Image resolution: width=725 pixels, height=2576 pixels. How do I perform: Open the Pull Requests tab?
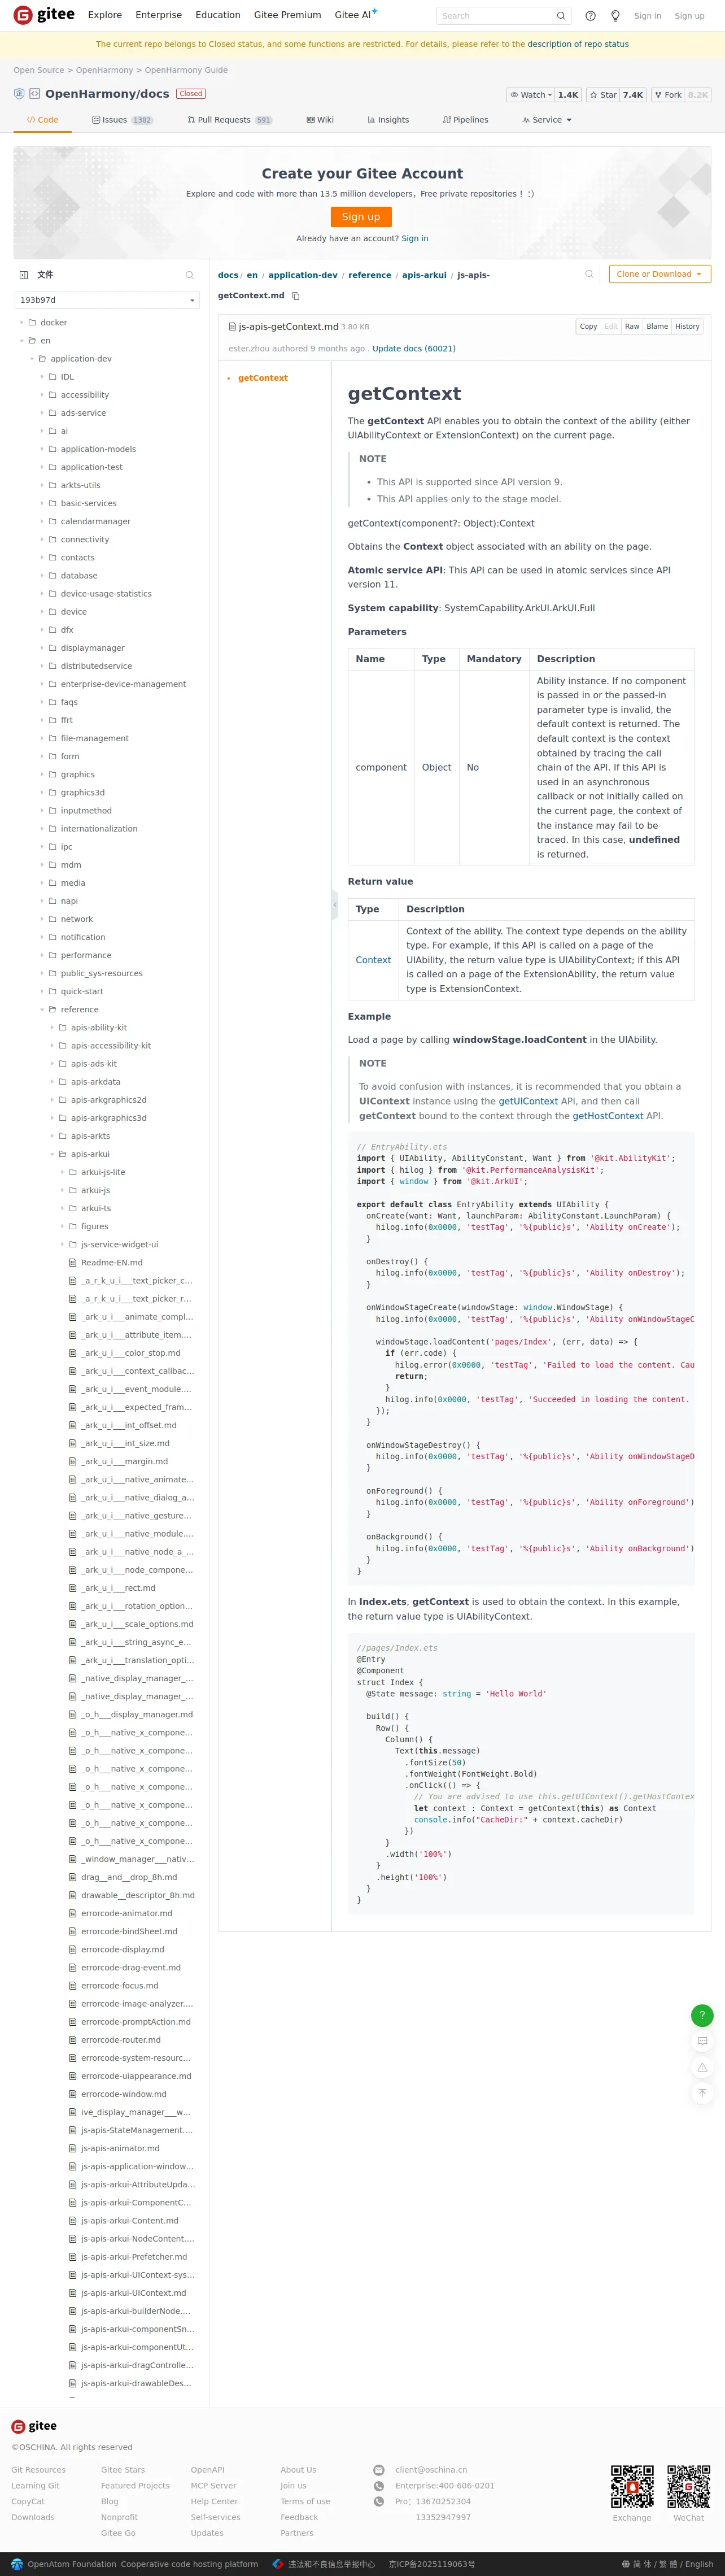point(230,120)
